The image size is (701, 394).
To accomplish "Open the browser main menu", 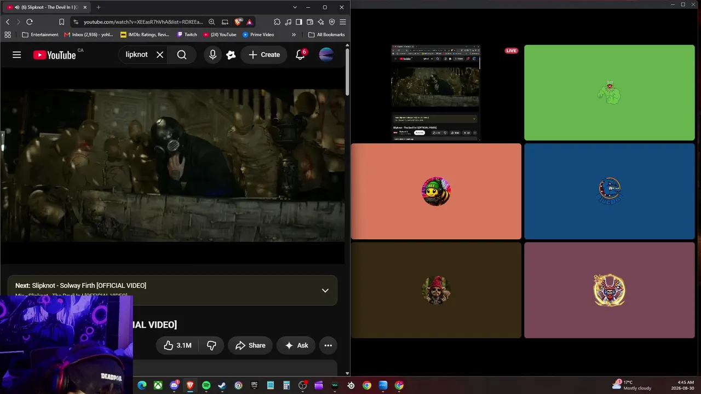I will click(x=343, y=22).
